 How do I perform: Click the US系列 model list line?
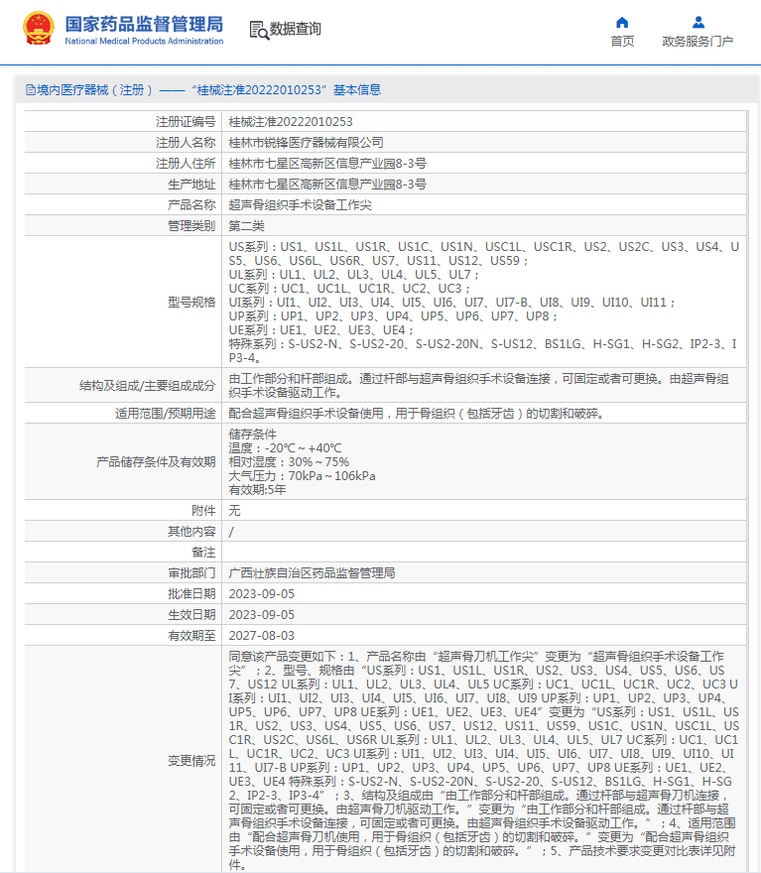click(484, 254)
